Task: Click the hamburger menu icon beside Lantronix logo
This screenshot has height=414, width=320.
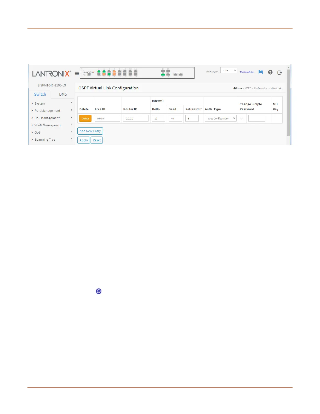Action: coord(77,74)
